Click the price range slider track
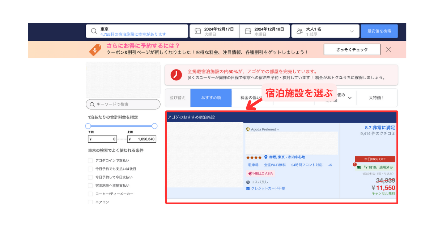 121,126
